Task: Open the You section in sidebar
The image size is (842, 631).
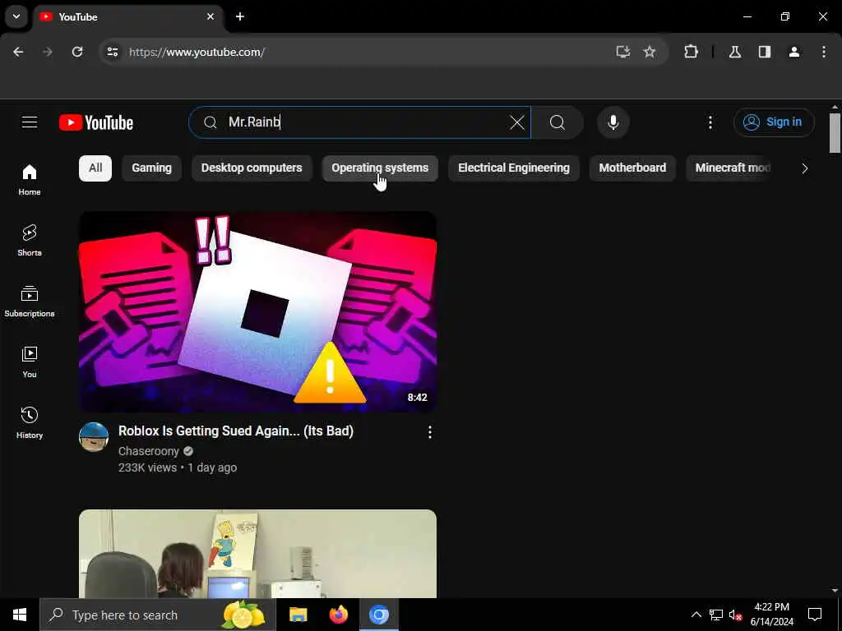Action: click(30, 362)
